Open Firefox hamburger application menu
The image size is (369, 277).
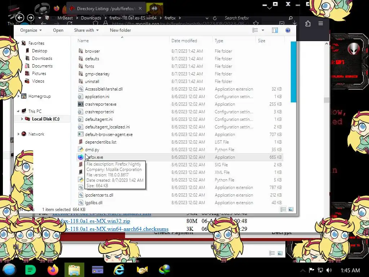click(x=320, y=23)
